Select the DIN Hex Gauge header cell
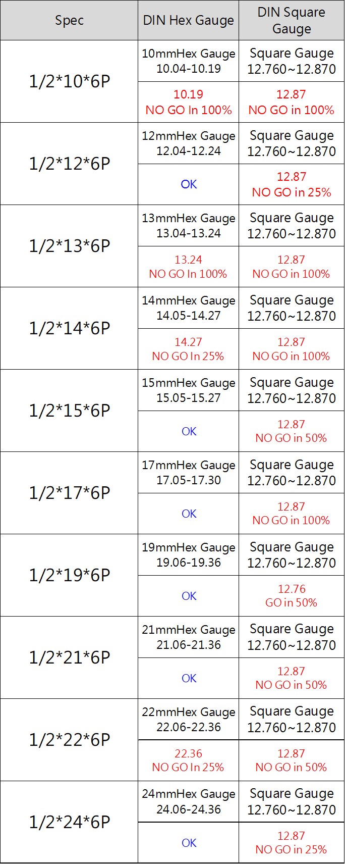This screenshot has height=864, width=345. [x=188, y=21]
